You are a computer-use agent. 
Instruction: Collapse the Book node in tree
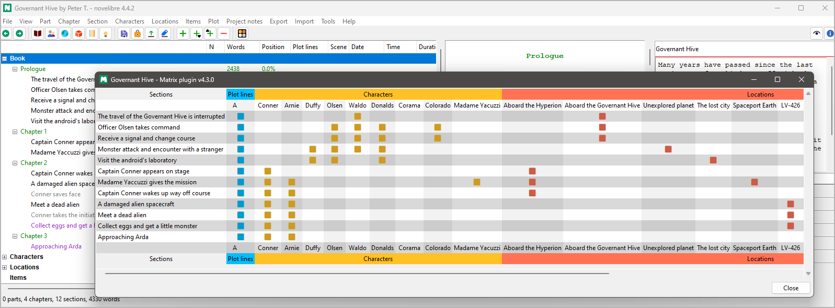pos(5,58)
